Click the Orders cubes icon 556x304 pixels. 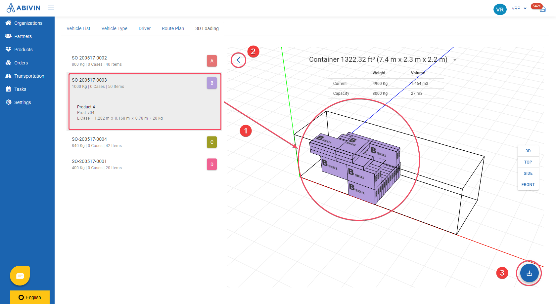click(8, 62)
